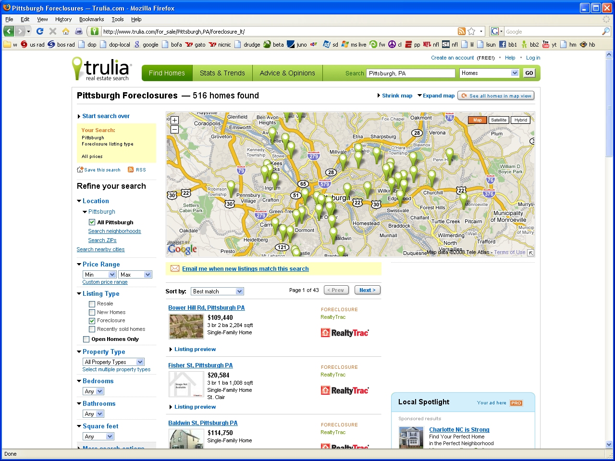Screen dimensions: 615x461
Task: Click the browser address bar URL field
Action: (278, 31)
